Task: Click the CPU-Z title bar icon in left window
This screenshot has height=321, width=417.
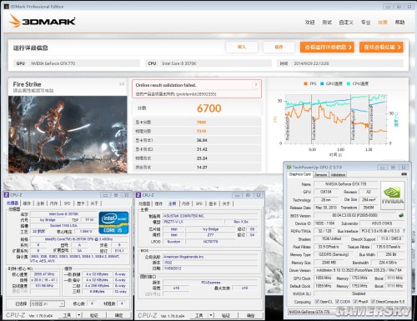Action: tap(7, 195)
